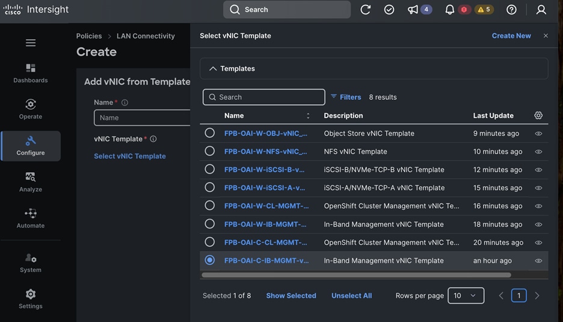Select radio for FPB-OAI-W-CL-MGMT template
The height and width of the screenshot is (322, 563).
click(210, 205)
